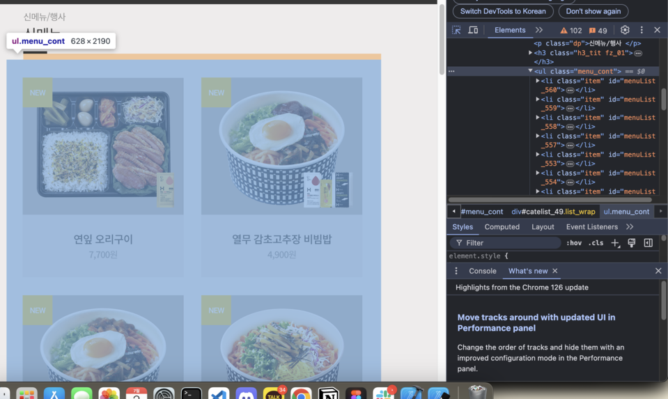
Task: Select the What's new drawer tab
Action: tap(528, 271)
